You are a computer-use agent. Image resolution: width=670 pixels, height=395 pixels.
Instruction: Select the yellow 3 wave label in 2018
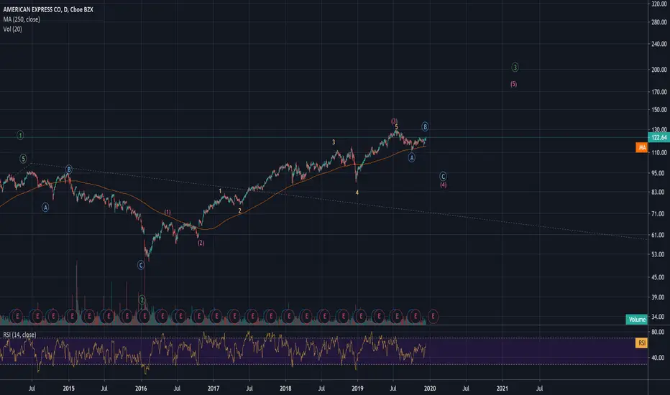pyautogui.click(x=334, y=142)
